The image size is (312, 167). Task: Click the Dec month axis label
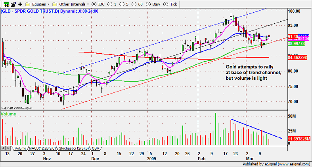click(x=95, y=159)
